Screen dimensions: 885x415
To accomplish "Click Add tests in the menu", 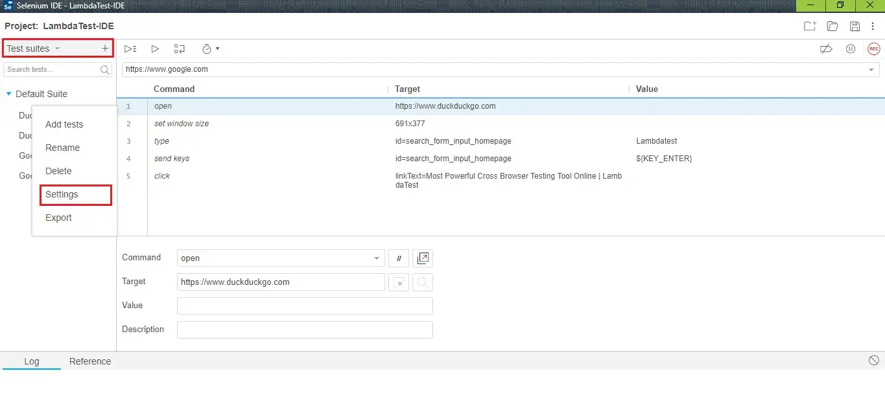I will click(64, 124).
